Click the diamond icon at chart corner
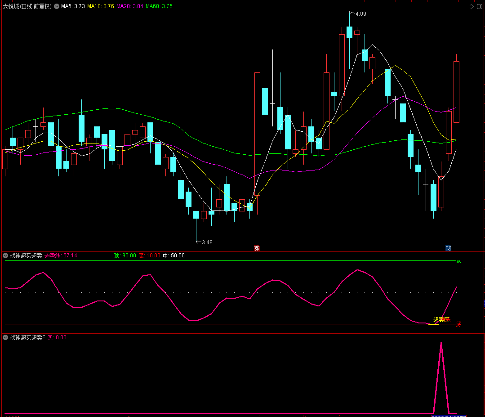 [472, 6]
